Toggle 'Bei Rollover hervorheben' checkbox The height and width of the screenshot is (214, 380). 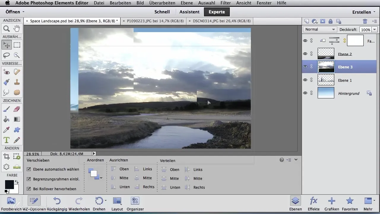(x=29, y=189)
